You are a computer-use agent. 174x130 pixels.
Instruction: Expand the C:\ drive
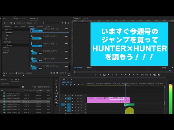coord(3,48)
